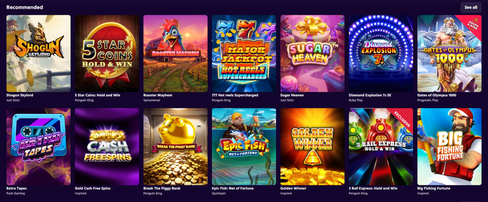Viewport: 488px width, 202px height.
Task: Select Gold Cash Freespins game artwork
Action: pyautogui.click(x=107, y=147)
